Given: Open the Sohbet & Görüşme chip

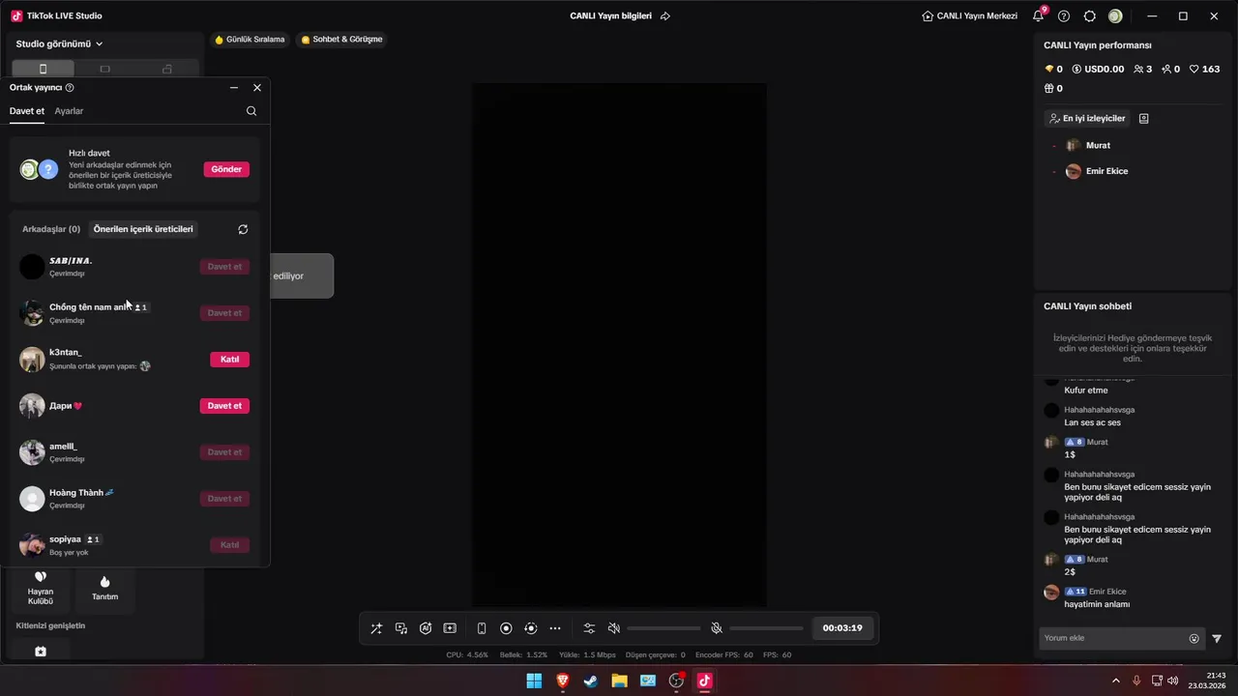Looking at the screenshot, I should coord(341,40).
